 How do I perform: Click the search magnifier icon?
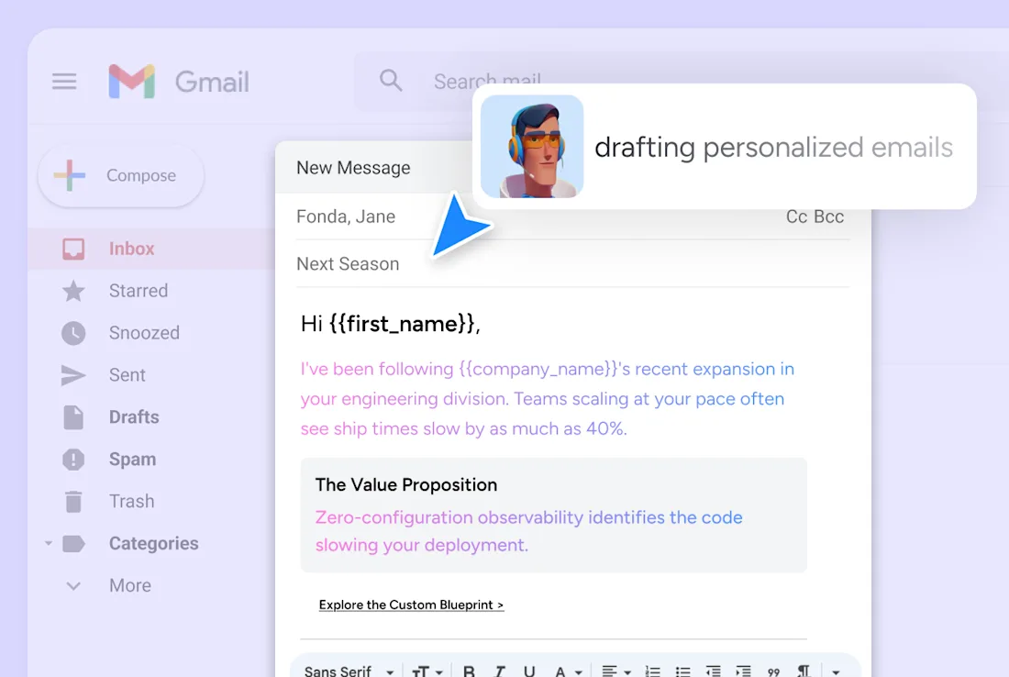click(x=390, y=81)
